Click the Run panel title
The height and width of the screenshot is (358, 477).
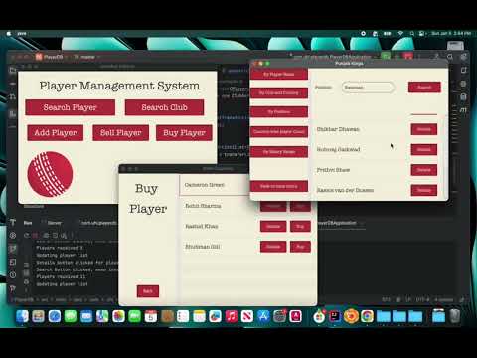click(x=28, y=223)
